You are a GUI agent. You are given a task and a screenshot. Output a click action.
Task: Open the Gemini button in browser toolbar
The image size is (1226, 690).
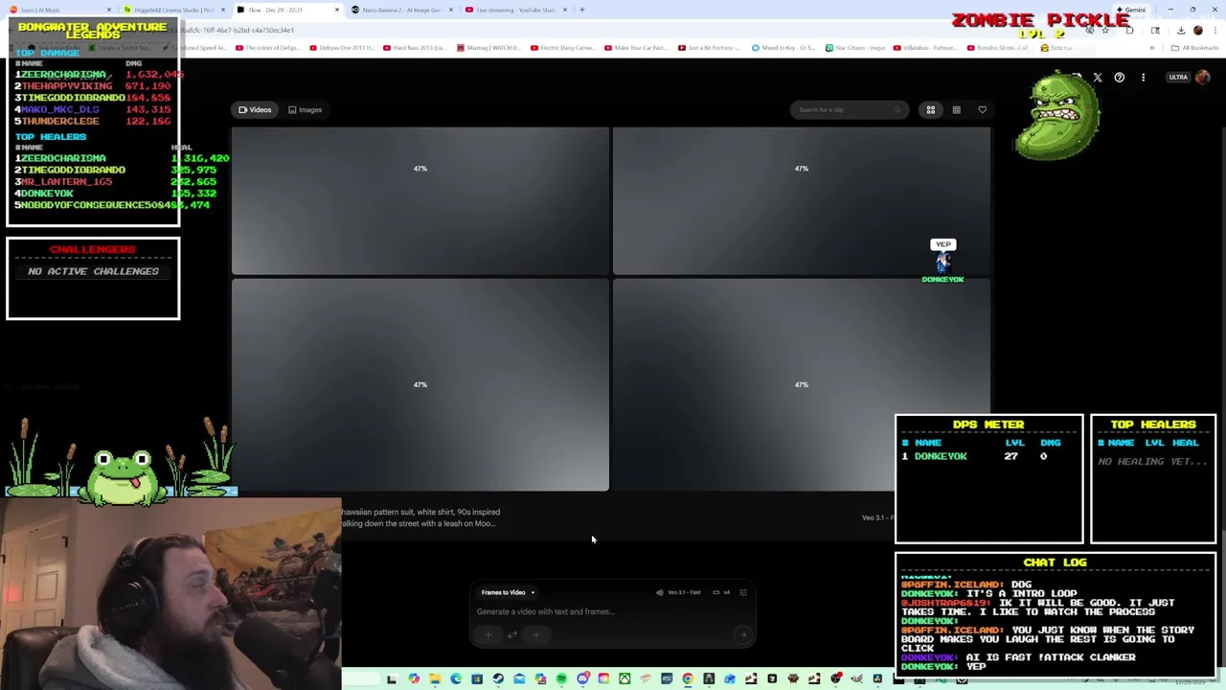[x=1132, y=10]
